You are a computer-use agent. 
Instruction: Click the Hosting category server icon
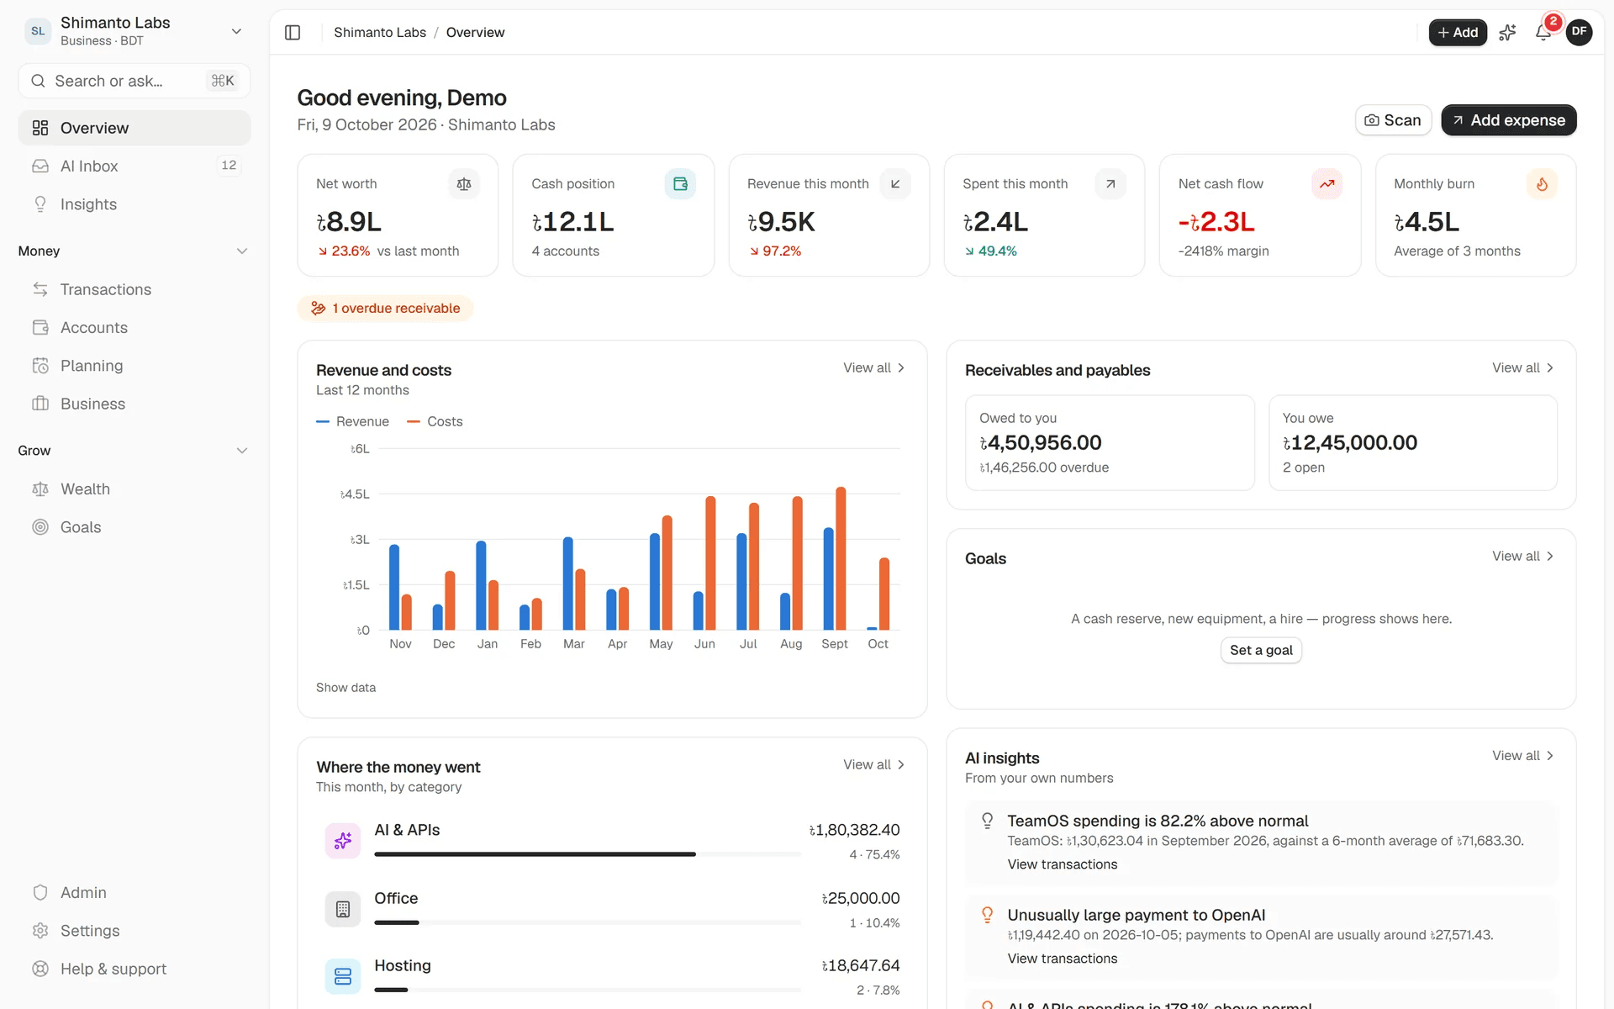pos(343,976)
